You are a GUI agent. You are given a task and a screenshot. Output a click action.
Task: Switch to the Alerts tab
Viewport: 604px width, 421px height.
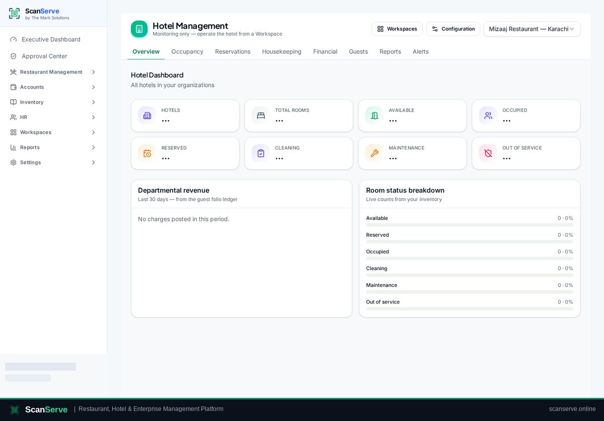point(421,51)
